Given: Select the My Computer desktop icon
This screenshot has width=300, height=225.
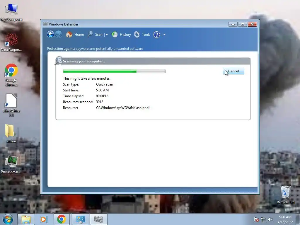Looking at the screenshot, I should click(11, 13).
